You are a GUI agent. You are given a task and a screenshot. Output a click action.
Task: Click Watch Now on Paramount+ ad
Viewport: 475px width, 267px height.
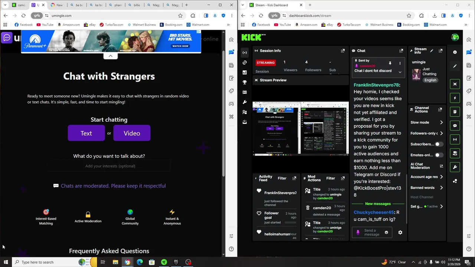coord(180,46)
